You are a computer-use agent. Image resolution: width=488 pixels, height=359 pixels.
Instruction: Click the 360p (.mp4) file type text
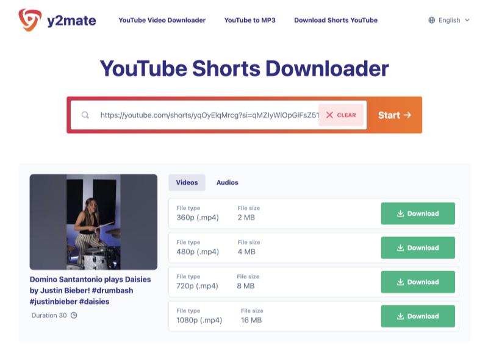coord(198,218)
